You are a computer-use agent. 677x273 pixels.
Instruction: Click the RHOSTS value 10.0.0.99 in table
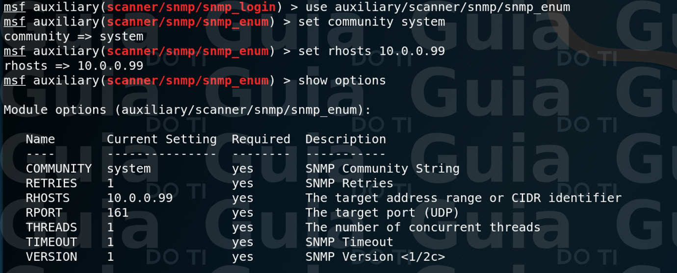[x=140, y=199]
